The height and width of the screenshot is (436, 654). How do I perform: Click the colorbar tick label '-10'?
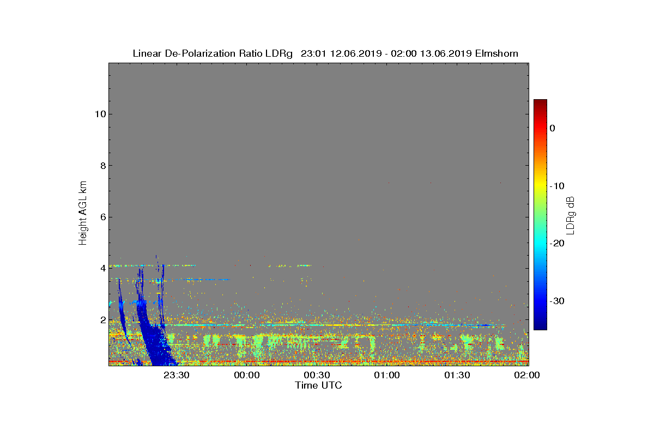556,186
